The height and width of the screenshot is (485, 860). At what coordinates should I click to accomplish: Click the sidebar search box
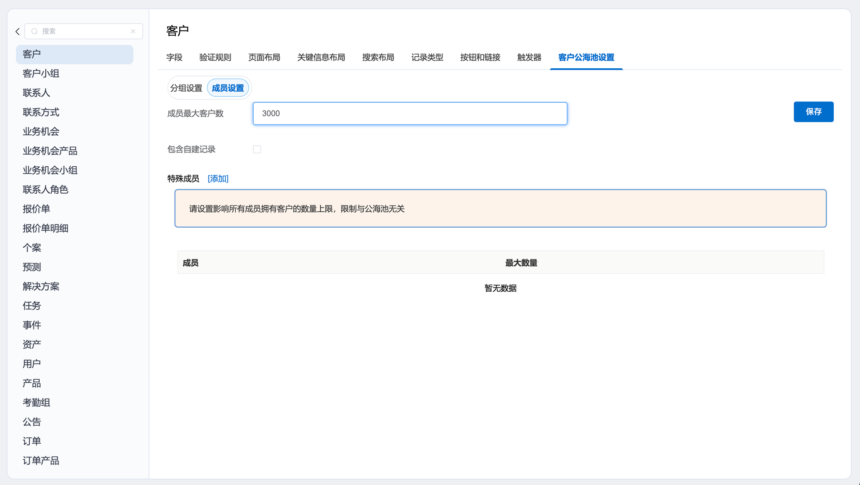pos(84,31)
